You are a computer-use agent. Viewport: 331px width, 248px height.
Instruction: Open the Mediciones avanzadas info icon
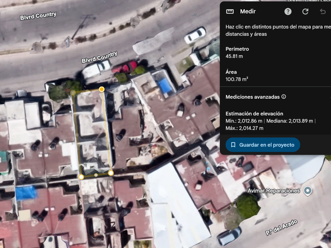(284, 97)
